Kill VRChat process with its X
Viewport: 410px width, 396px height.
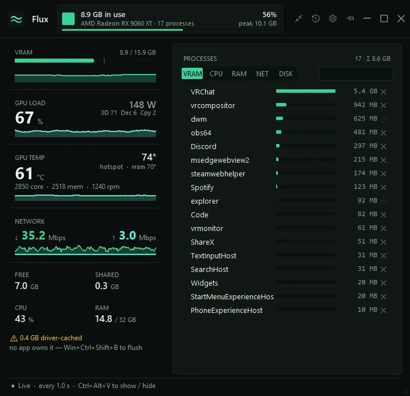[383, 92]
